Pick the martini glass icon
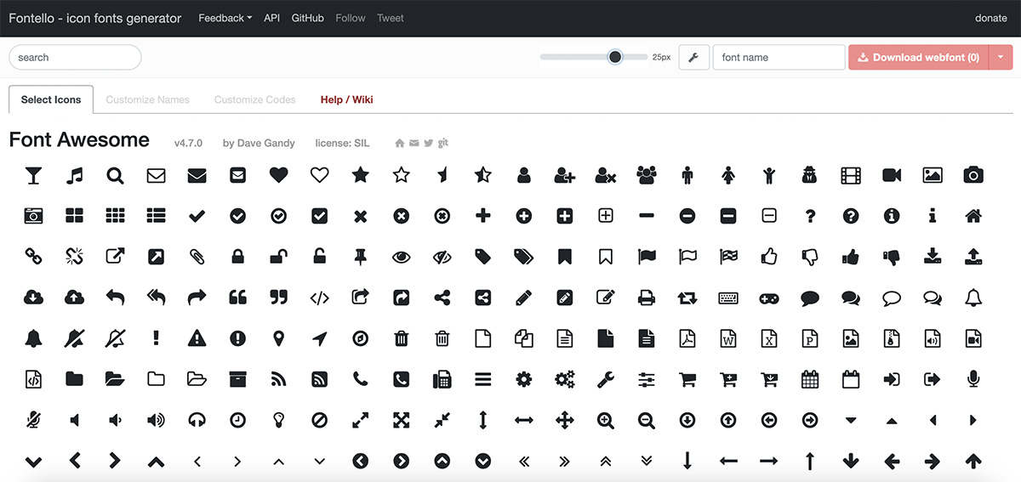Image resolution: width=1021 pixels, height=482 pixels. (x=33, y=175)
